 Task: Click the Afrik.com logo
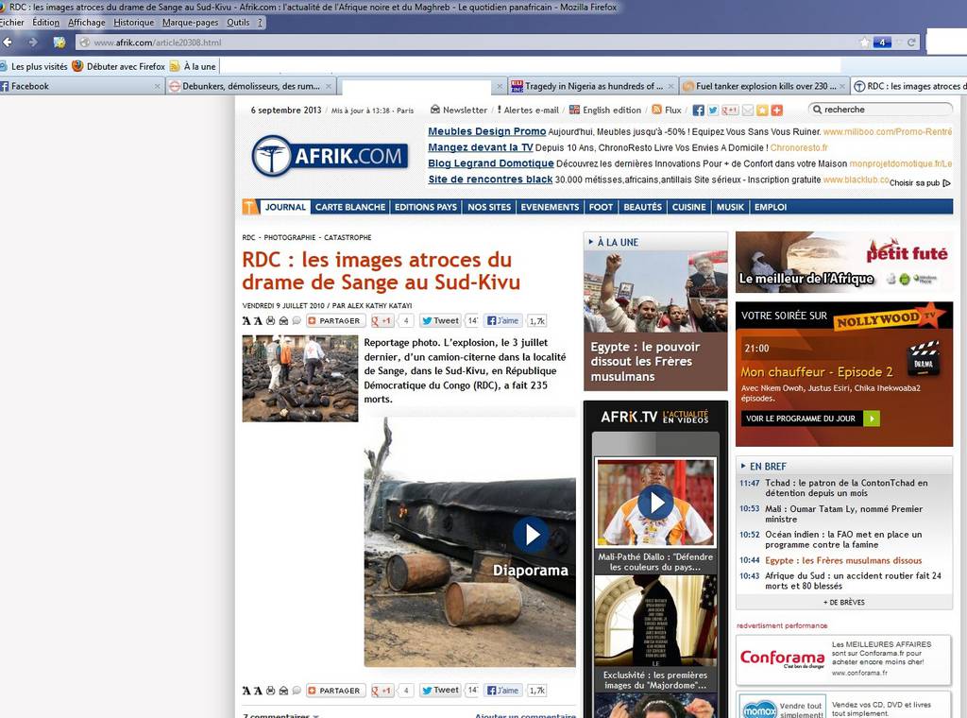point(330,156)
